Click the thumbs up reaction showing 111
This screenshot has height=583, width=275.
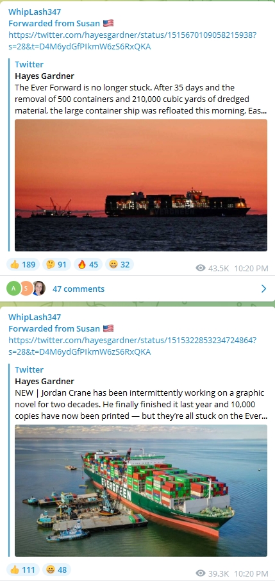coord(22,570)
